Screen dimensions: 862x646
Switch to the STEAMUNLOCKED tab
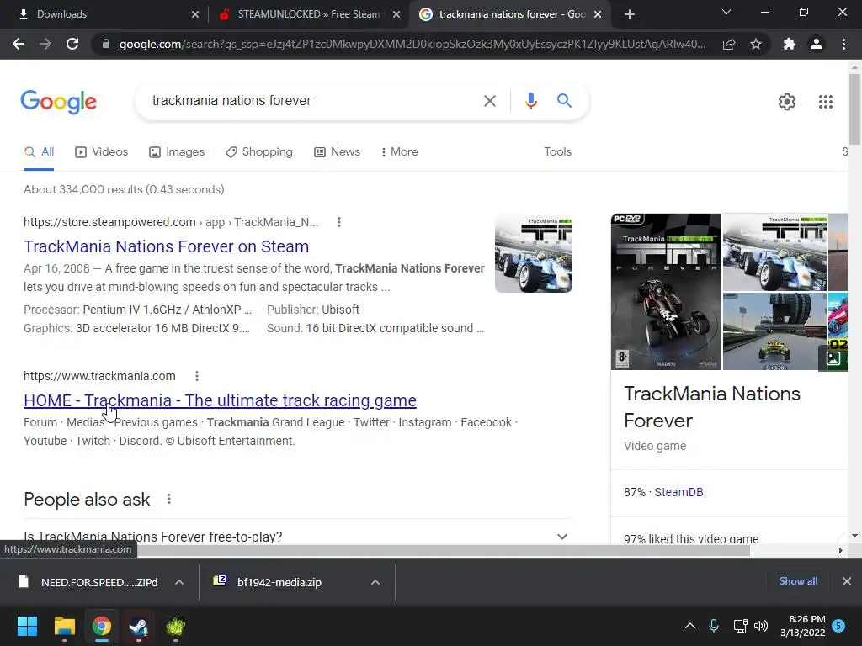308,14
